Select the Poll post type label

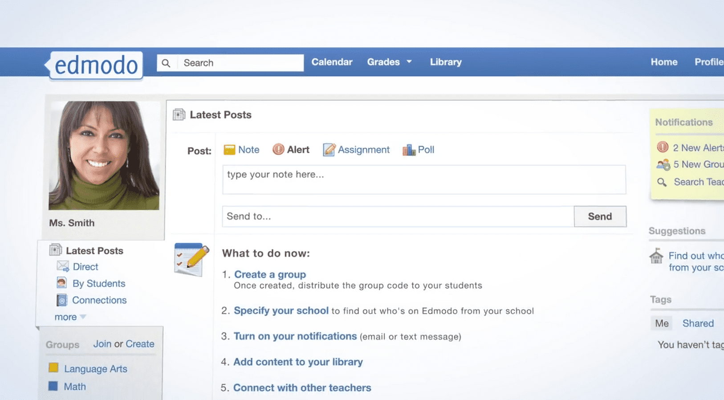pos(426,150)
